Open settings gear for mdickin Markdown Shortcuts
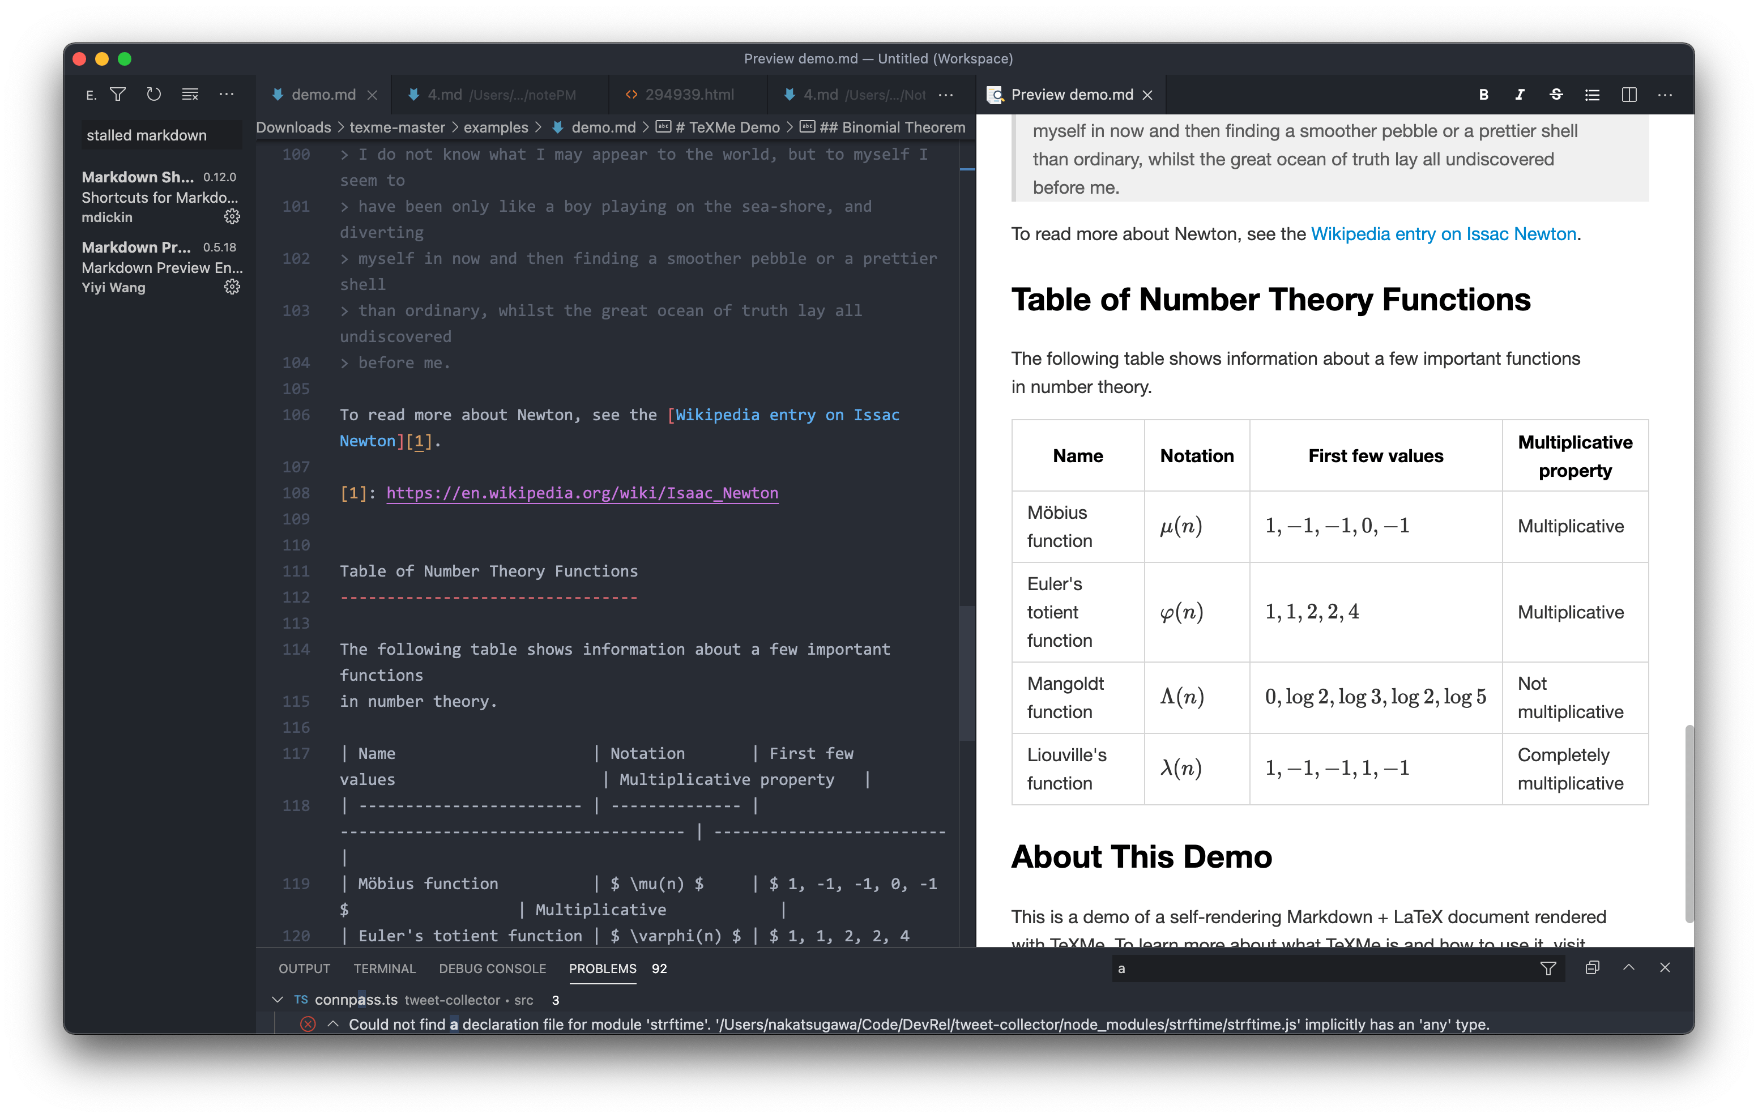This screenshot has width=1758, height=1118. coord(232,216)
